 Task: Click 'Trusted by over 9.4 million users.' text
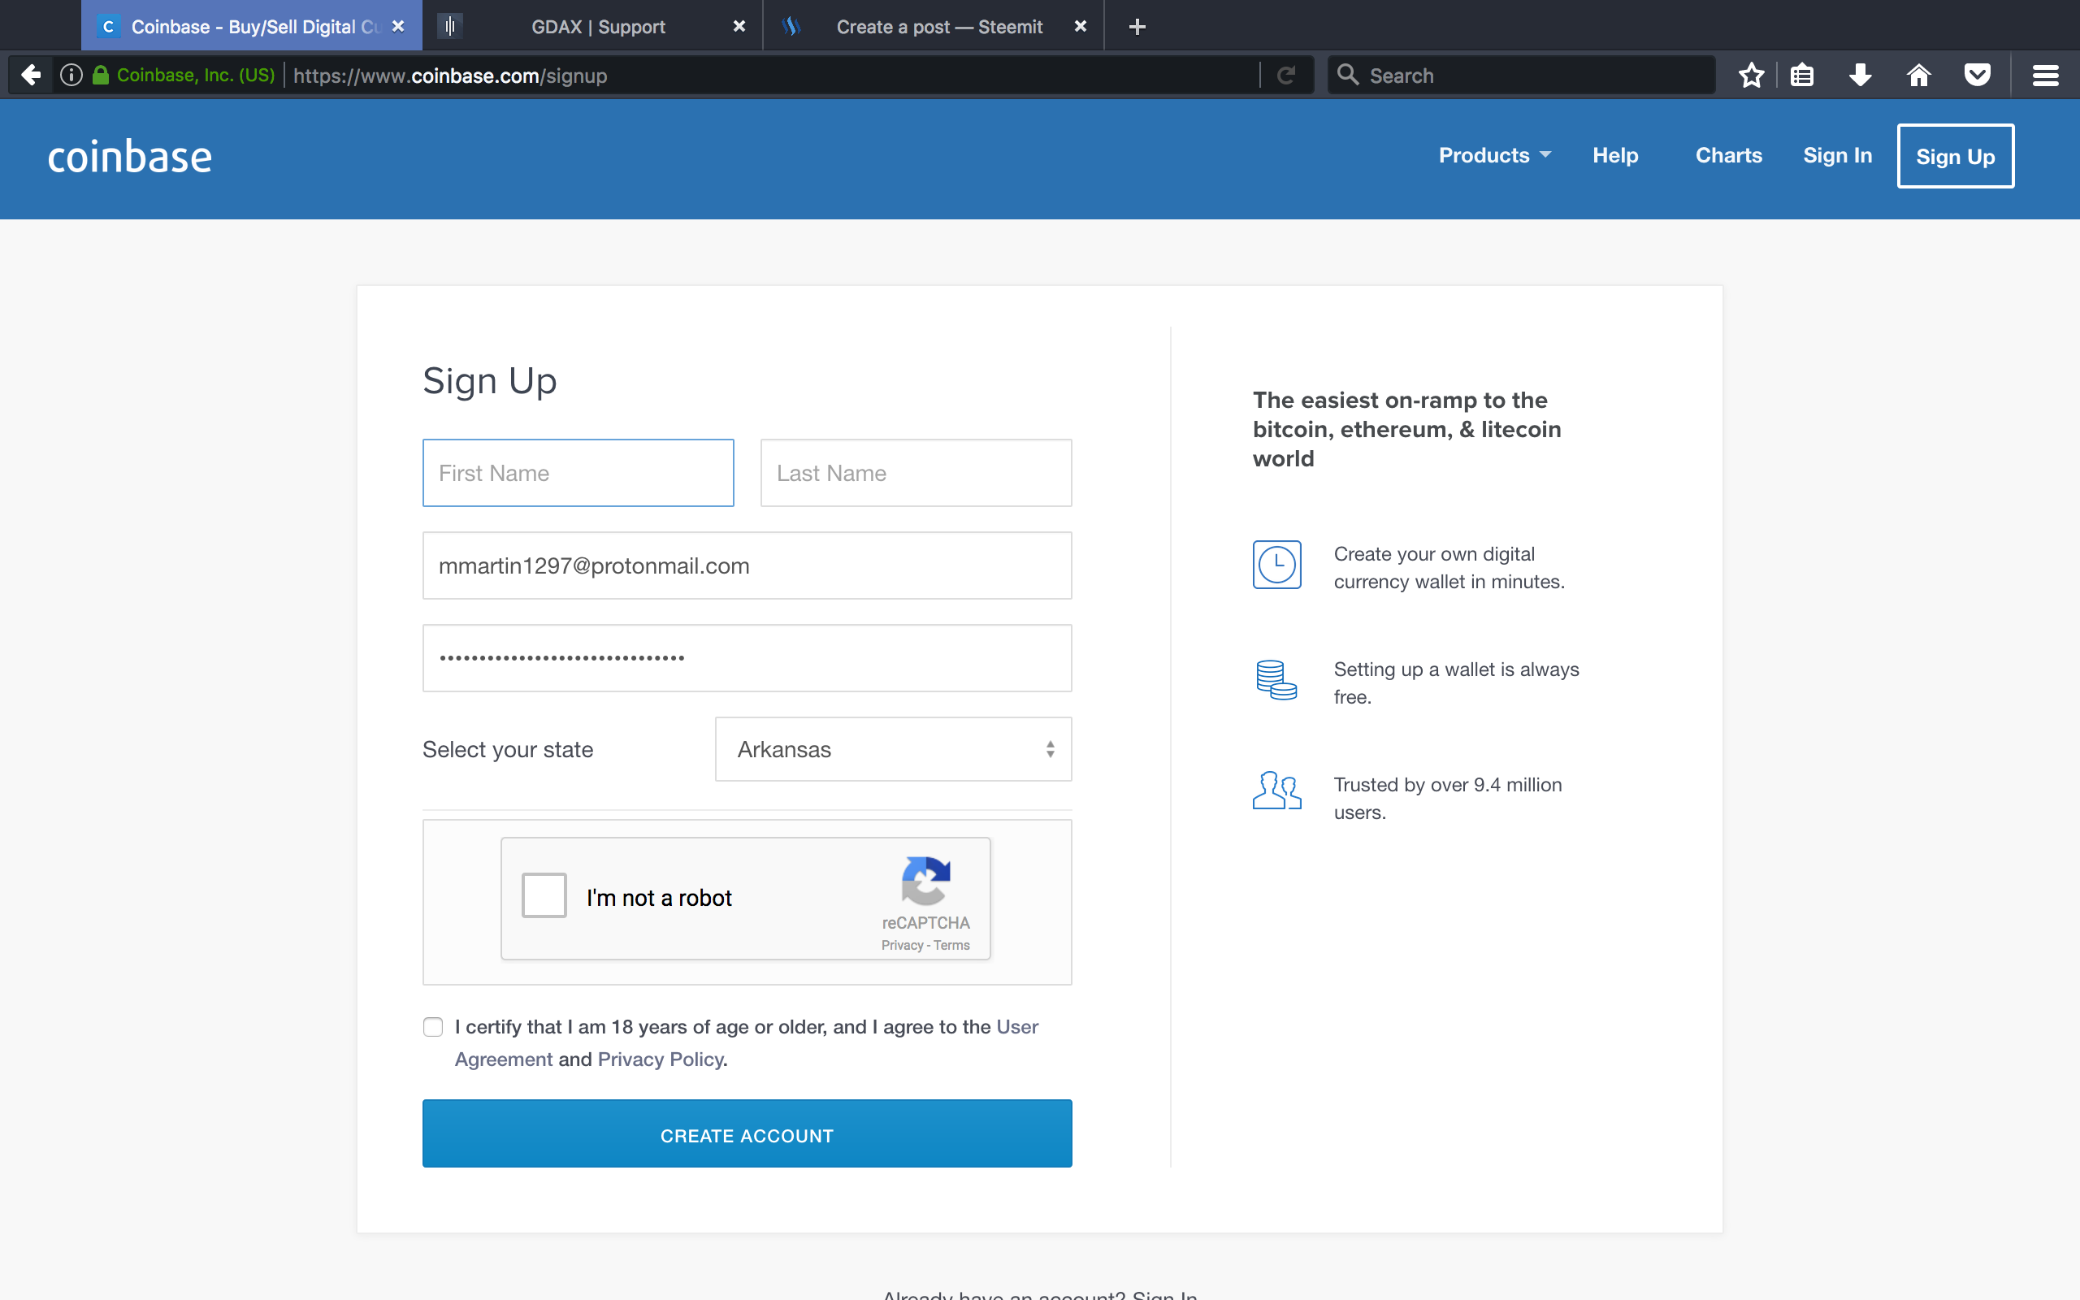[x=1447, y=798]
